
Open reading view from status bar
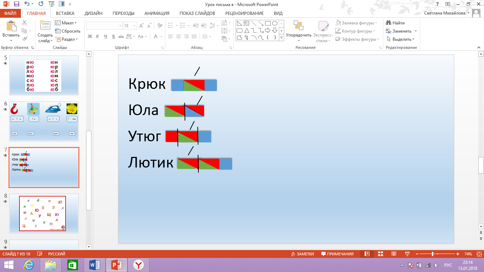(394, 254)
